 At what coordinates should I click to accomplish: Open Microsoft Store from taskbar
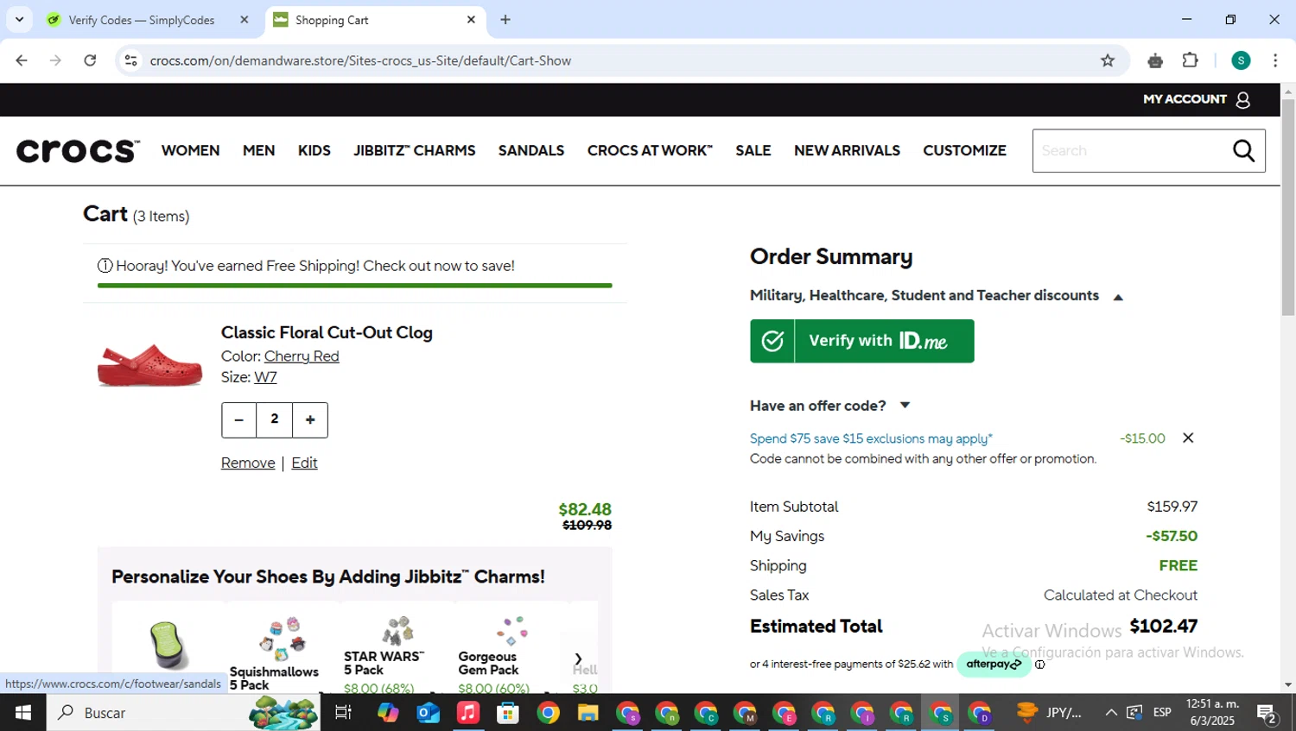(x=508, y=713)
